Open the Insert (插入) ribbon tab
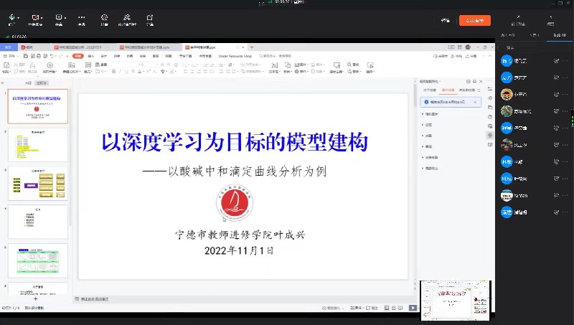The image size is (574, 325). [91, 56]
